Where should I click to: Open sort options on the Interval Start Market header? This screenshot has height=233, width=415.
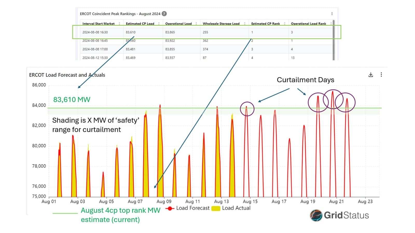[x=119, y=24]
